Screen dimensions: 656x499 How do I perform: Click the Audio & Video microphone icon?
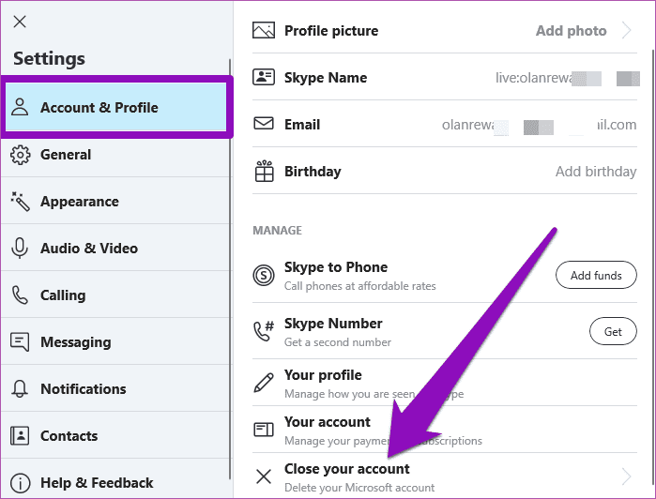coord(20,248)
